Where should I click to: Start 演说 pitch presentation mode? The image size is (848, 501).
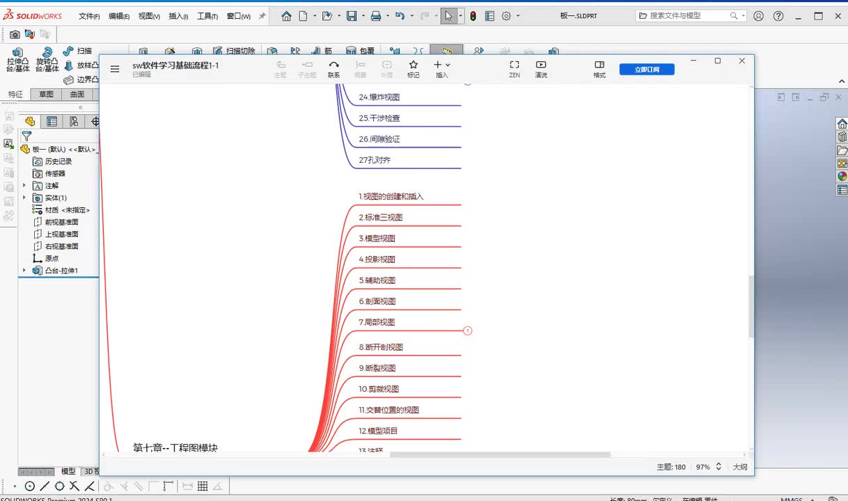541,69
